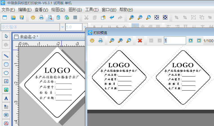Toggle the grid display icon

(x=75, y=17)
